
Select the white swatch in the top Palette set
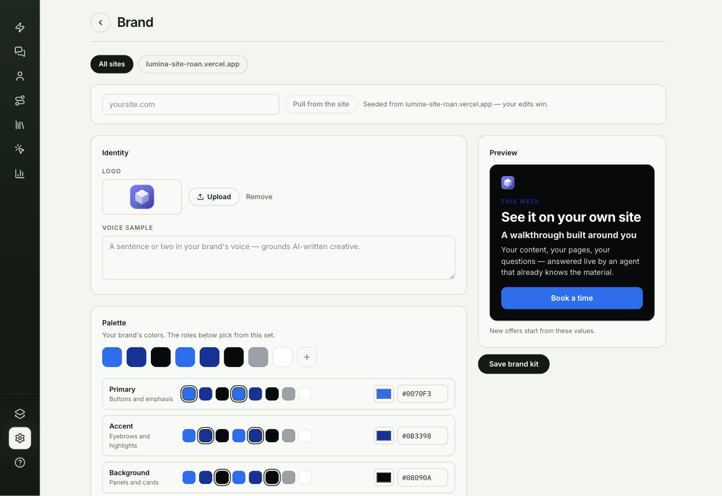283,357
